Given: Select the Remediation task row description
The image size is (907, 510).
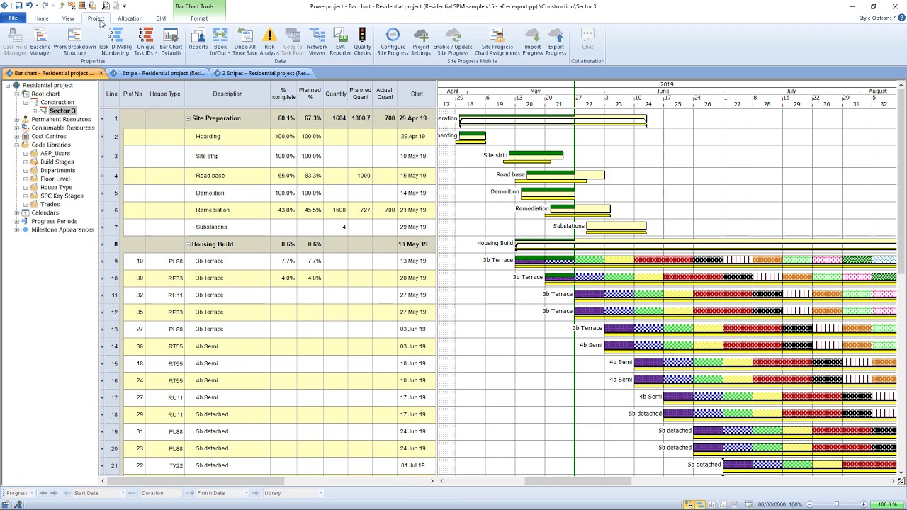Looking at the screenshot, I should pos(213,210).
